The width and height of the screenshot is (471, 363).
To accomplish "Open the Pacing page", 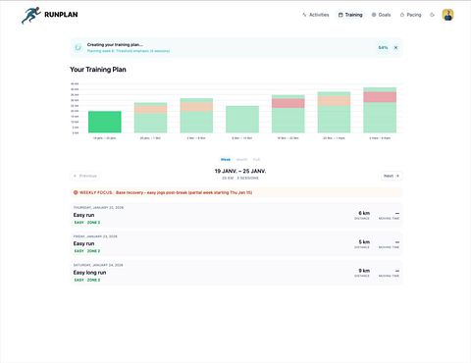I will pos(410,15).
